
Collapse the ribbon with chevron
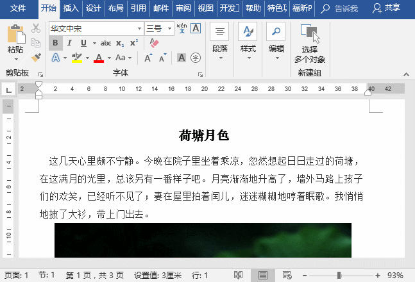point(406,74)
